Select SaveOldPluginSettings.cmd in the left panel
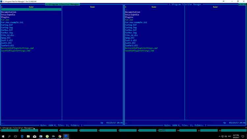Image resolution: width=247 pixels, height=139 pixels. (15, 51)
